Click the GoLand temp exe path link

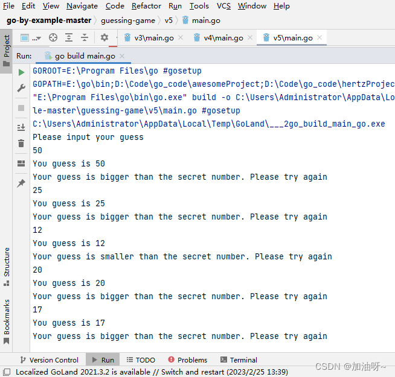209,124
